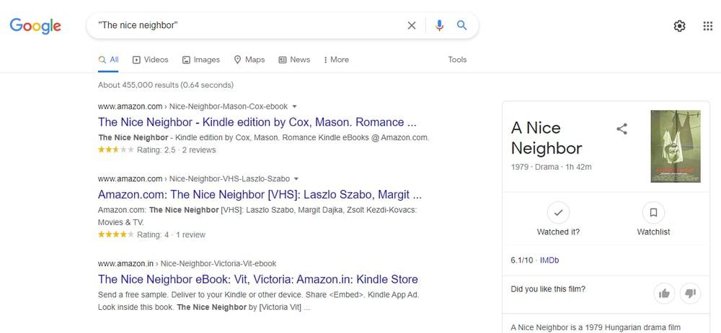
Task: Give thumbs up to this film
Action: (664, 293)
